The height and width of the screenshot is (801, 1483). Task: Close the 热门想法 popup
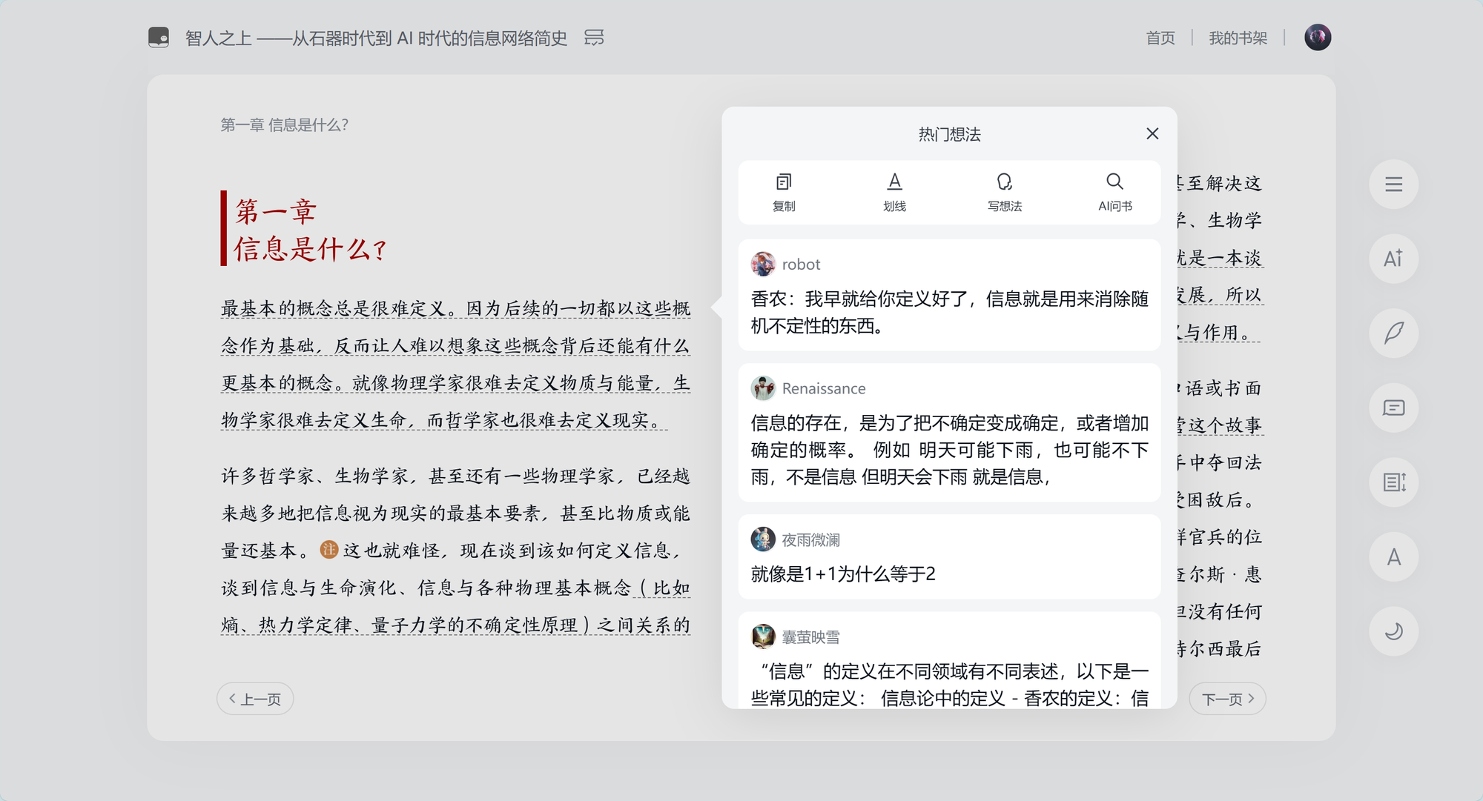[x=1152, y=133]
